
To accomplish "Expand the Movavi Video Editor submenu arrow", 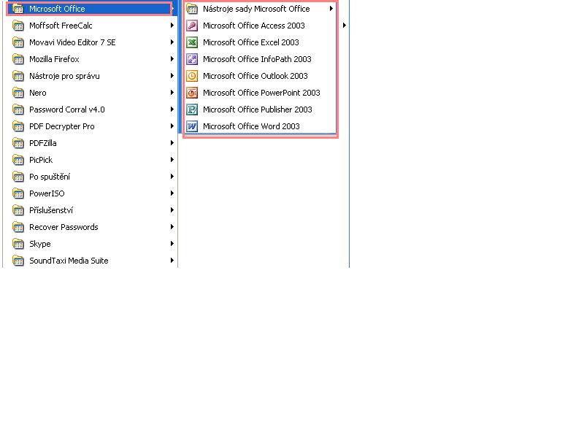I will 172,42.
